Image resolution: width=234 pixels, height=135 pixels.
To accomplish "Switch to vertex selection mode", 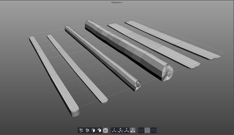I will pyautogui.click(x=81, y=130).
